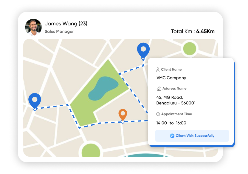The width and height of the screenshot is (248, 174).
Task: Click the blue location pin at top of map
Action: point(143,49)
